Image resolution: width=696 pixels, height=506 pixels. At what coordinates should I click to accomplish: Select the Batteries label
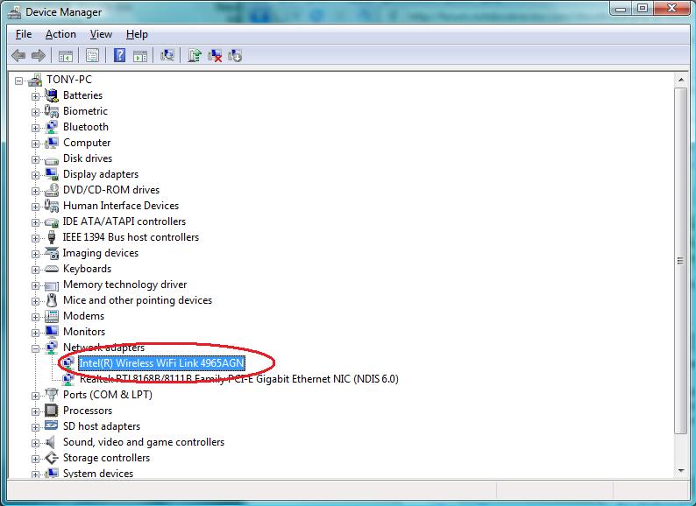(x=82, y=95)
